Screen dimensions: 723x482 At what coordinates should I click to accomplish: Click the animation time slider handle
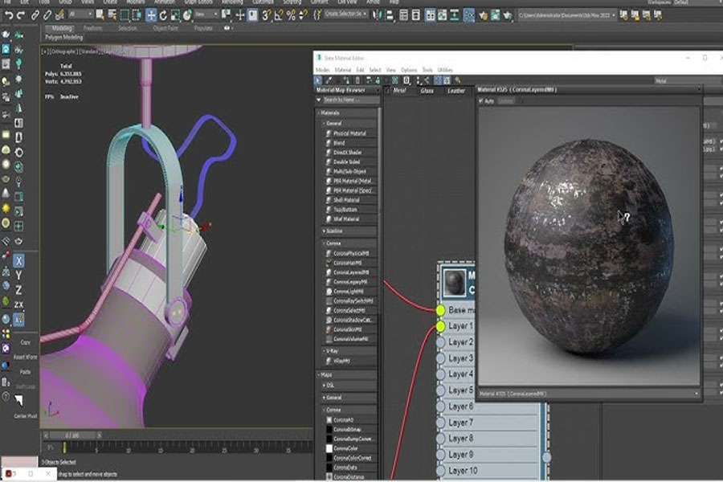[x=71, y=435]
